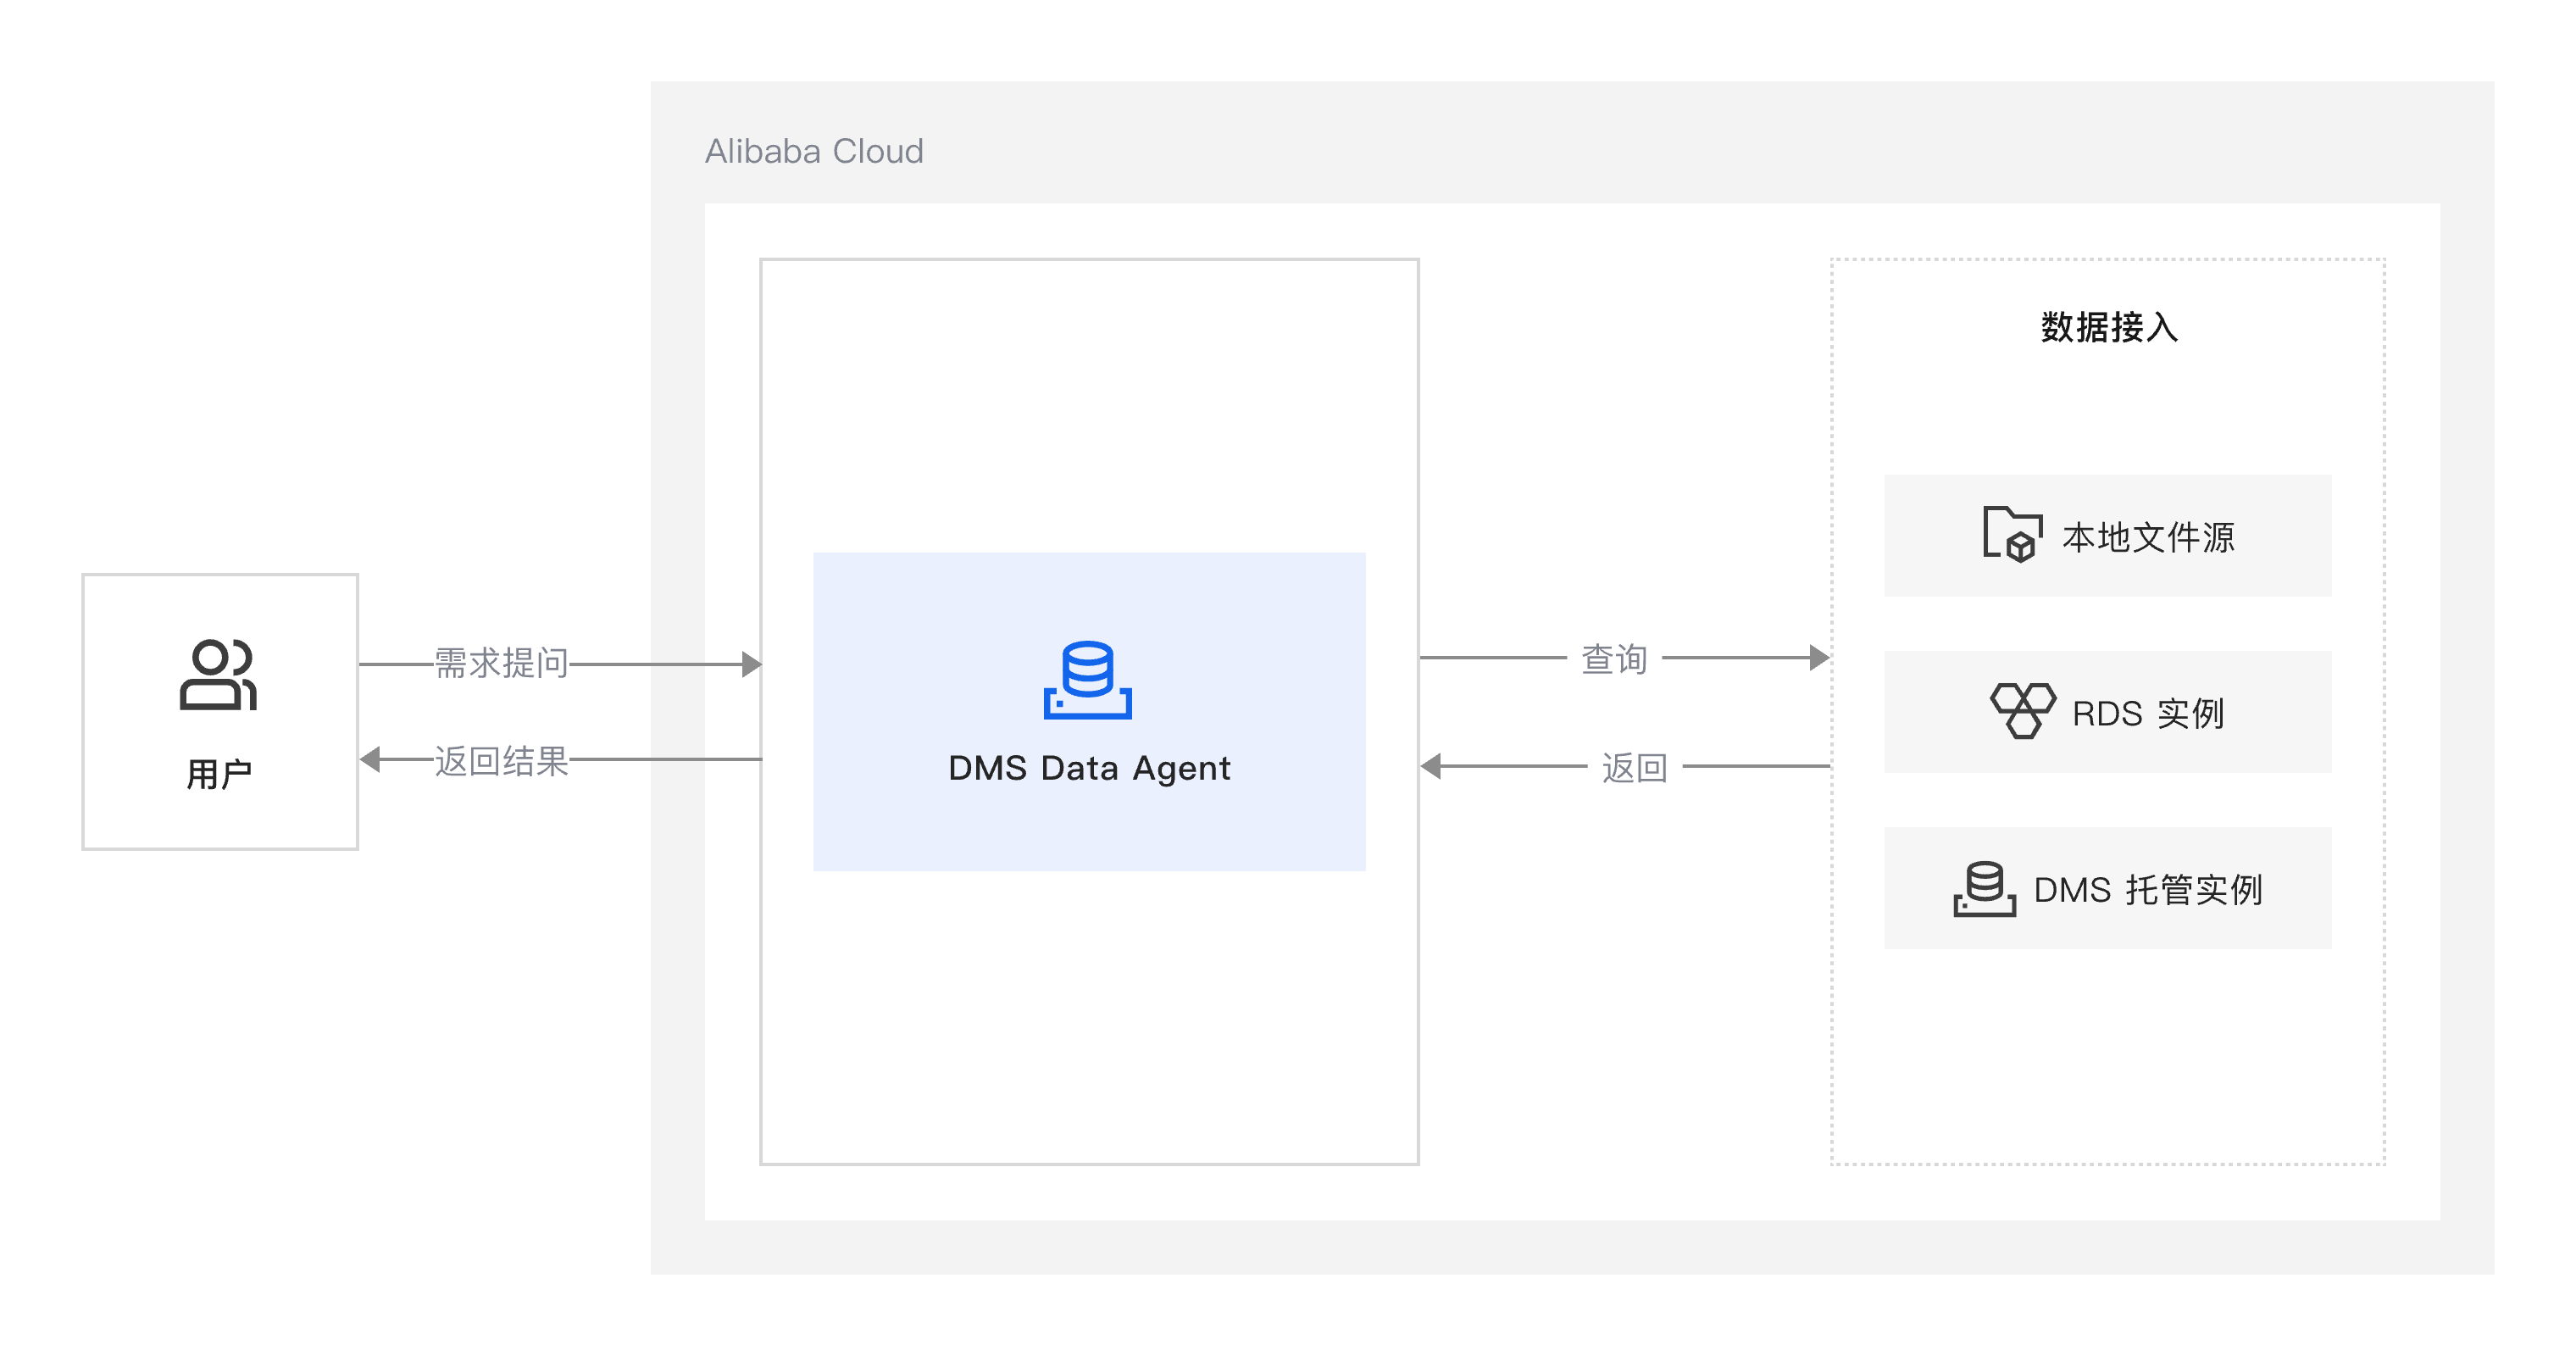Click the blue DMS Data Agent database icon

[1087, 680]
